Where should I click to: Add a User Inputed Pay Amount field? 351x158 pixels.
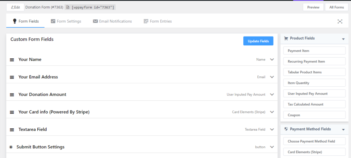(x=314, y=94)
